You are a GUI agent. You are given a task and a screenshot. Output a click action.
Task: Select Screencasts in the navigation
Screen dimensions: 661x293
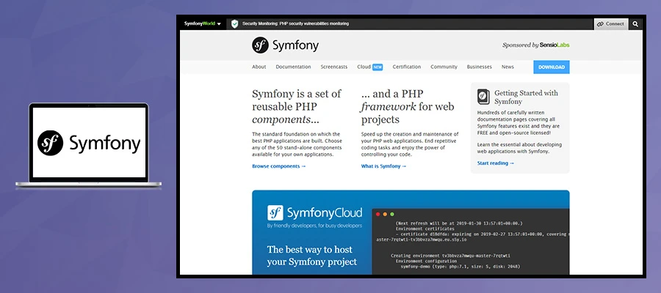tap(334, 67)
